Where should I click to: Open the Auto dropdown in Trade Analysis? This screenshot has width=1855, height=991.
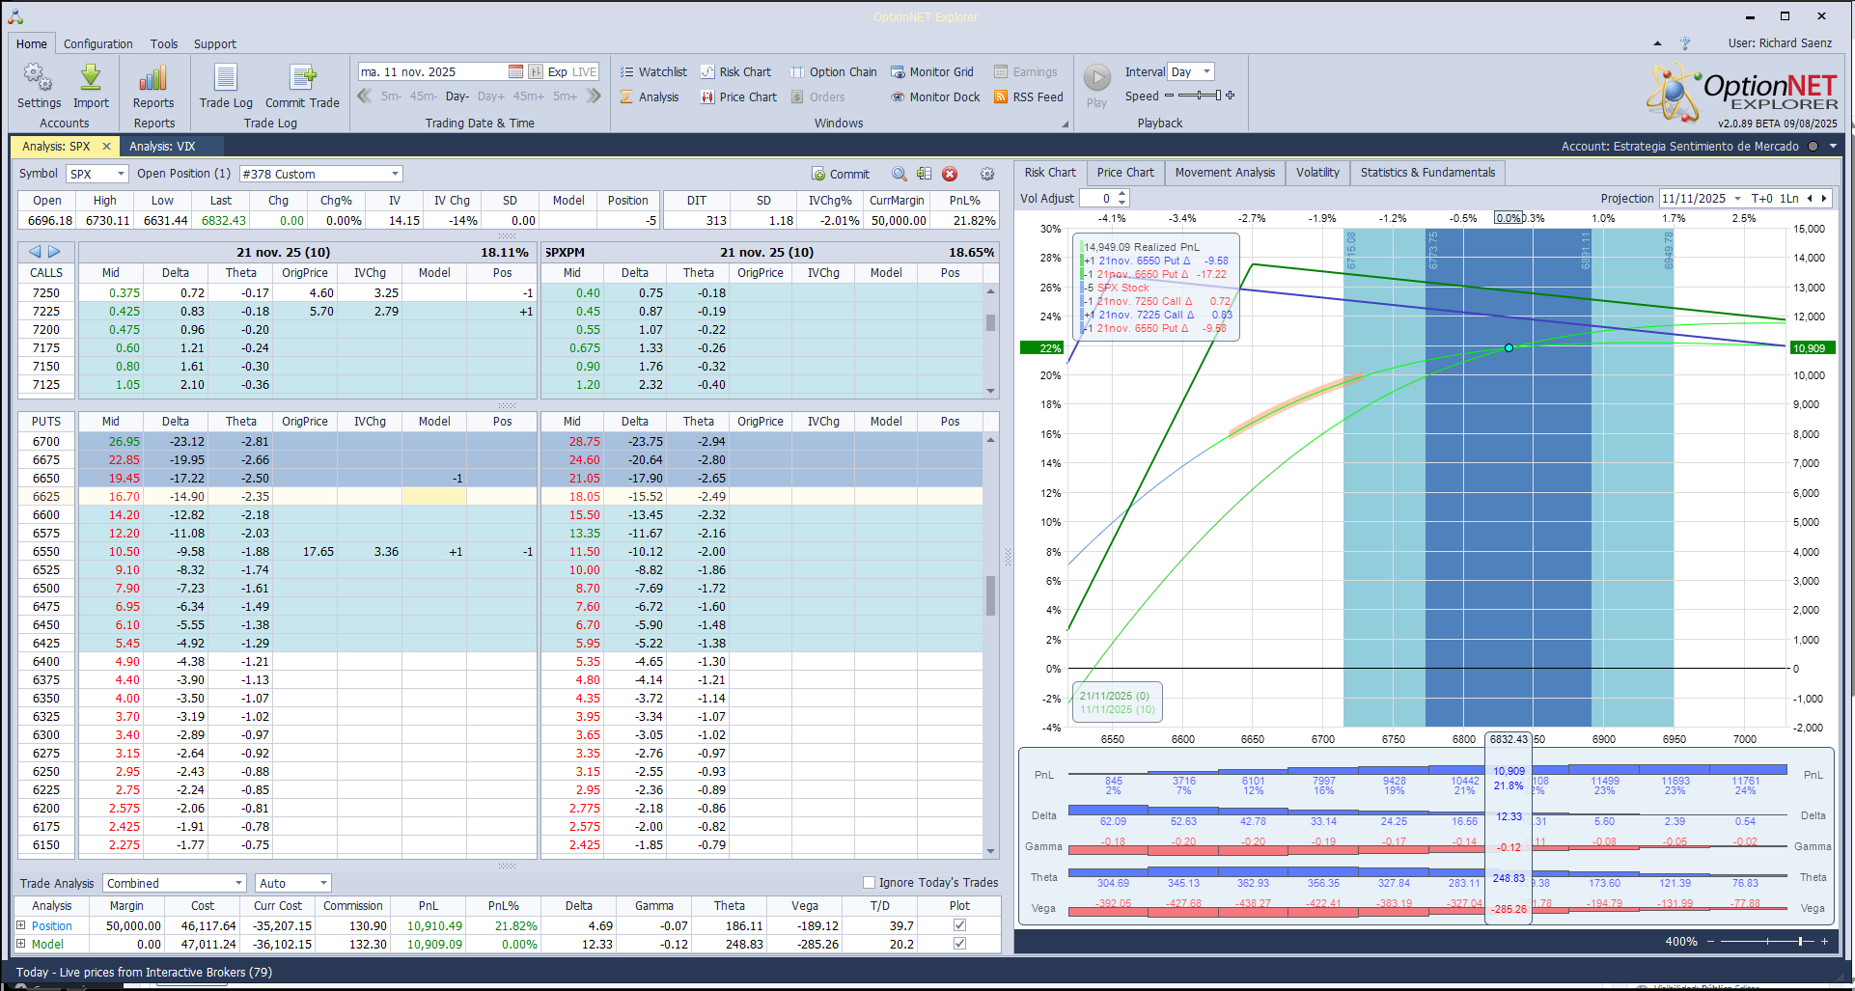pyautogui.click(x=323, y=883)
